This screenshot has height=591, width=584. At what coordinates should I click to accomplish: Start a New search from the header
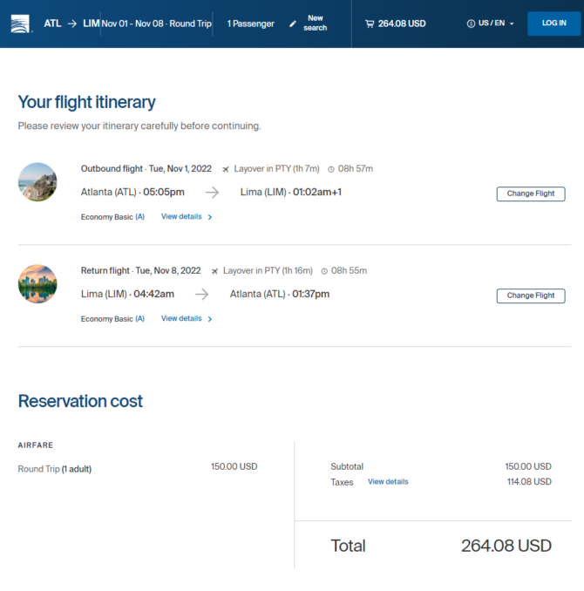tap(316, 23)
